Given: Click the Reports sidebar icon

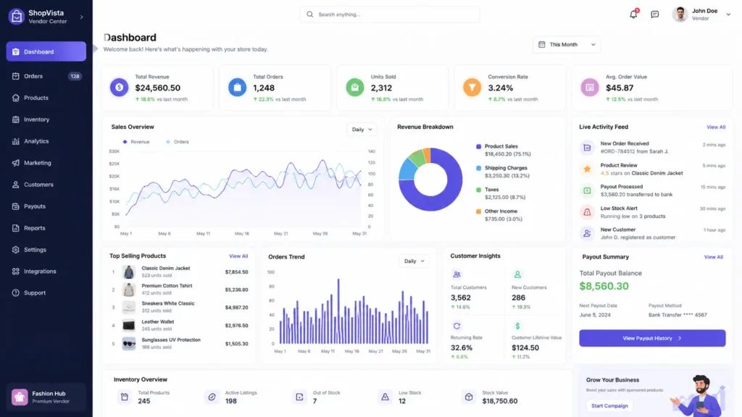Looking at the screenshot, I should tap(16, 228).
